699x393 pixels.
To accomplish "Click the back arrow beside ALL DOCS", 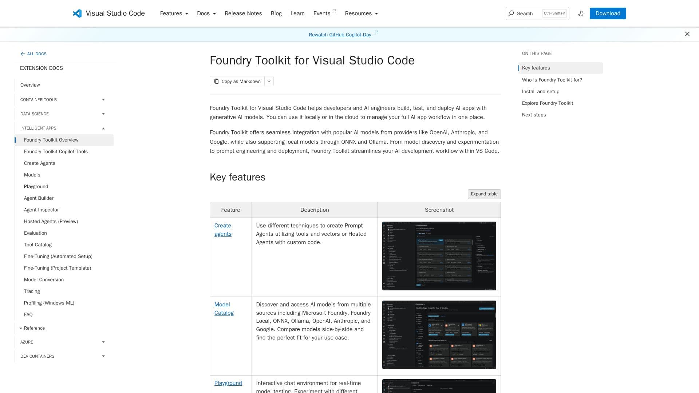I will [23, 54].
